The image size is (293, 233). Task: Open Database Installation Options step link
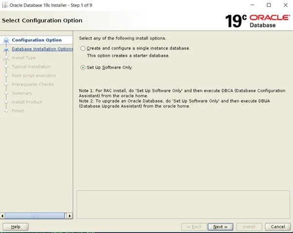(x=42, y=49)
